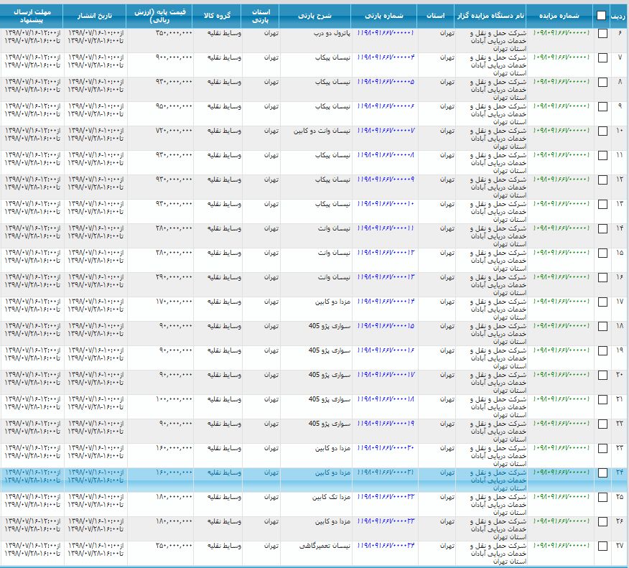
Task: Click the blue party number link in row 10
Action: pyautogui.click(x=386, y=131)
